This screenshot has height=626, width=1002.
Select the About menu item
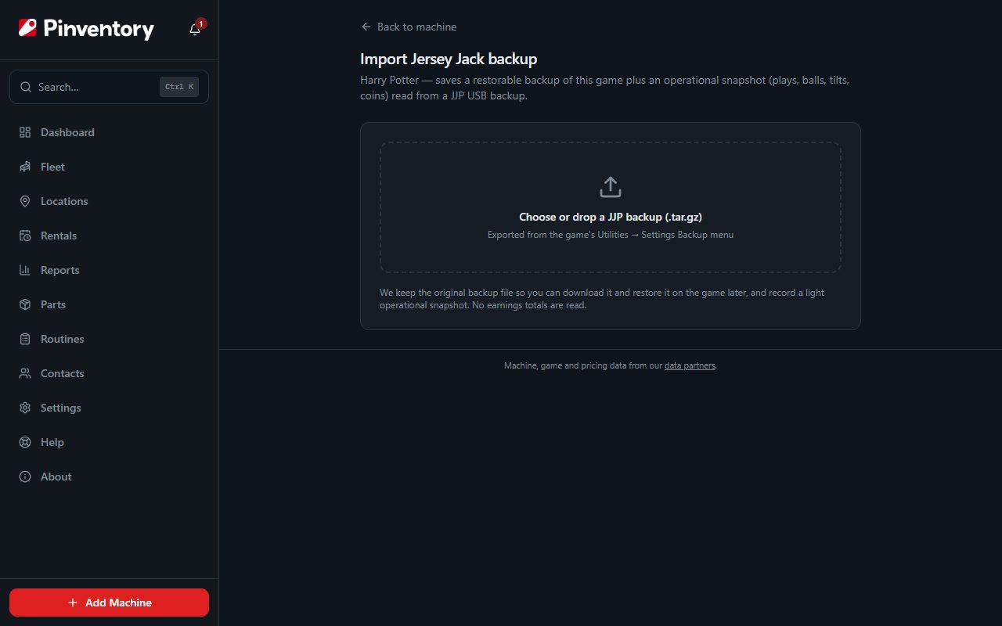[109, 477]
